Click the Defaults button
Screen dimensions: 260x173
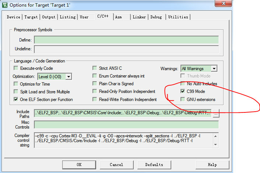[154, 165]
